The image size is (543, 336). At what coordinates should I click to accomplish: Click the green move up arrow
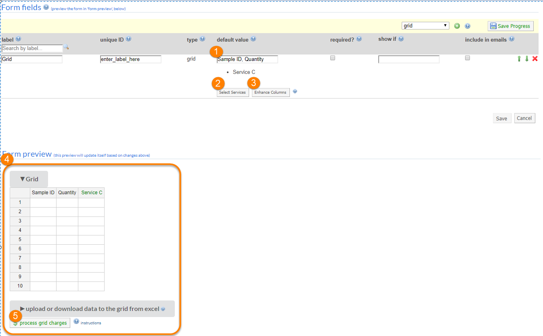pyautogui.click(x=519, y=59)
